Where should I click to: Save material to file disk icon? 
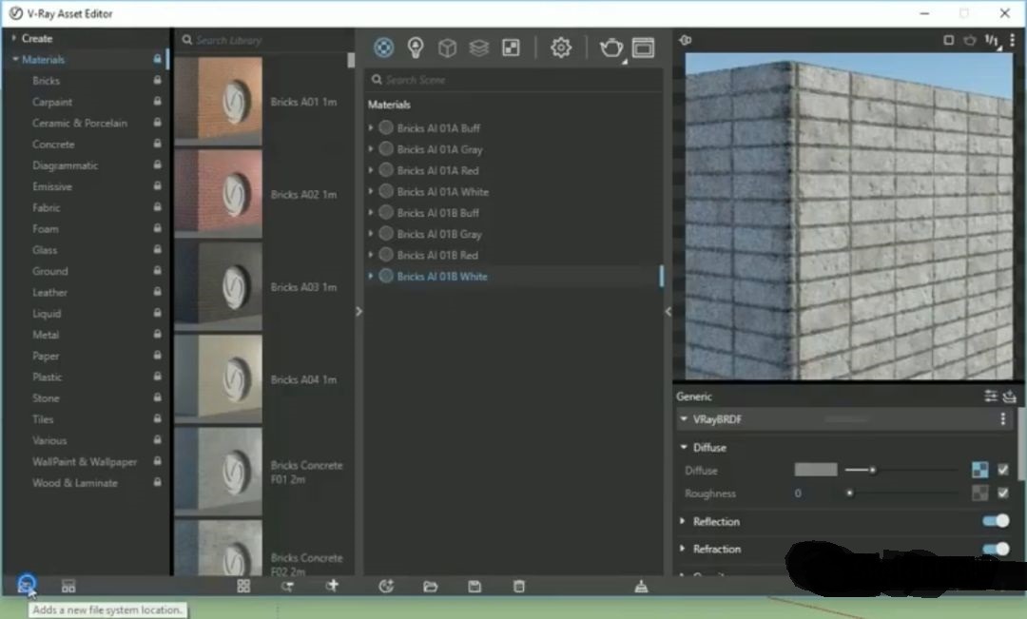point(475,587)
